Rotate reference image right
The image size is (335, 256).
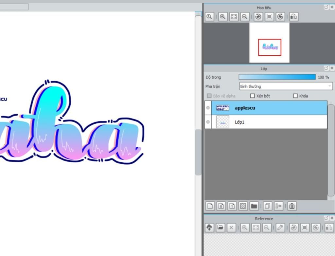tap(316, 228)
